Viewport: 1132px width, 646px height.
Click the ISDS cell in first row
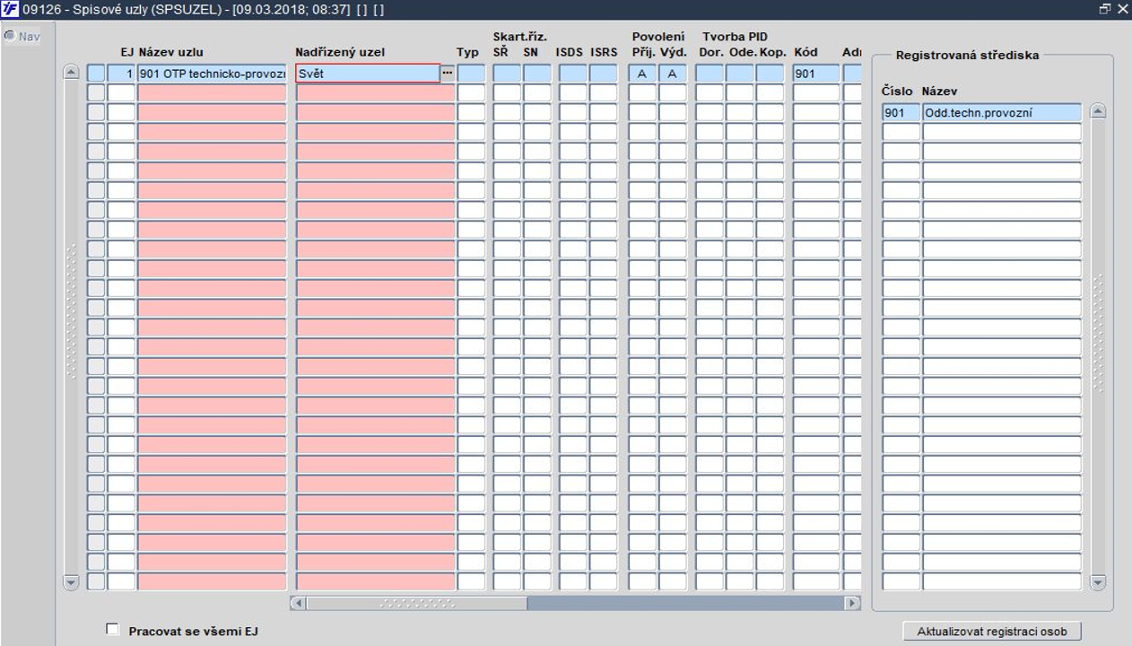(572, 74)
